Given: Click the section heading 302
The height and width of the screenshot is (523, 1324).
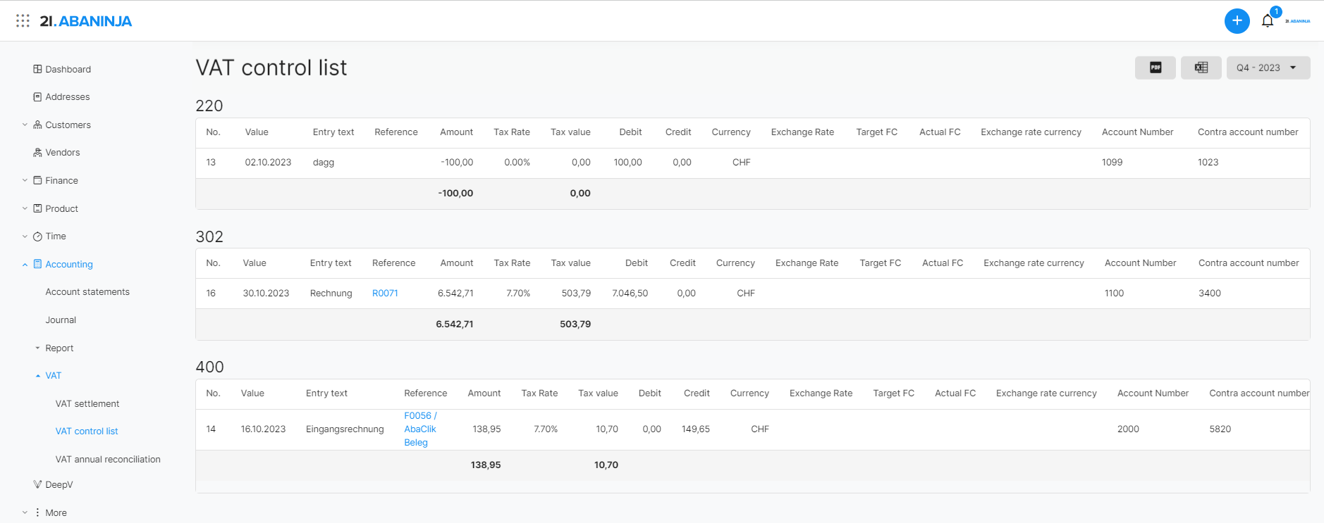Looking at the screenshot, I should click(209, 237).
